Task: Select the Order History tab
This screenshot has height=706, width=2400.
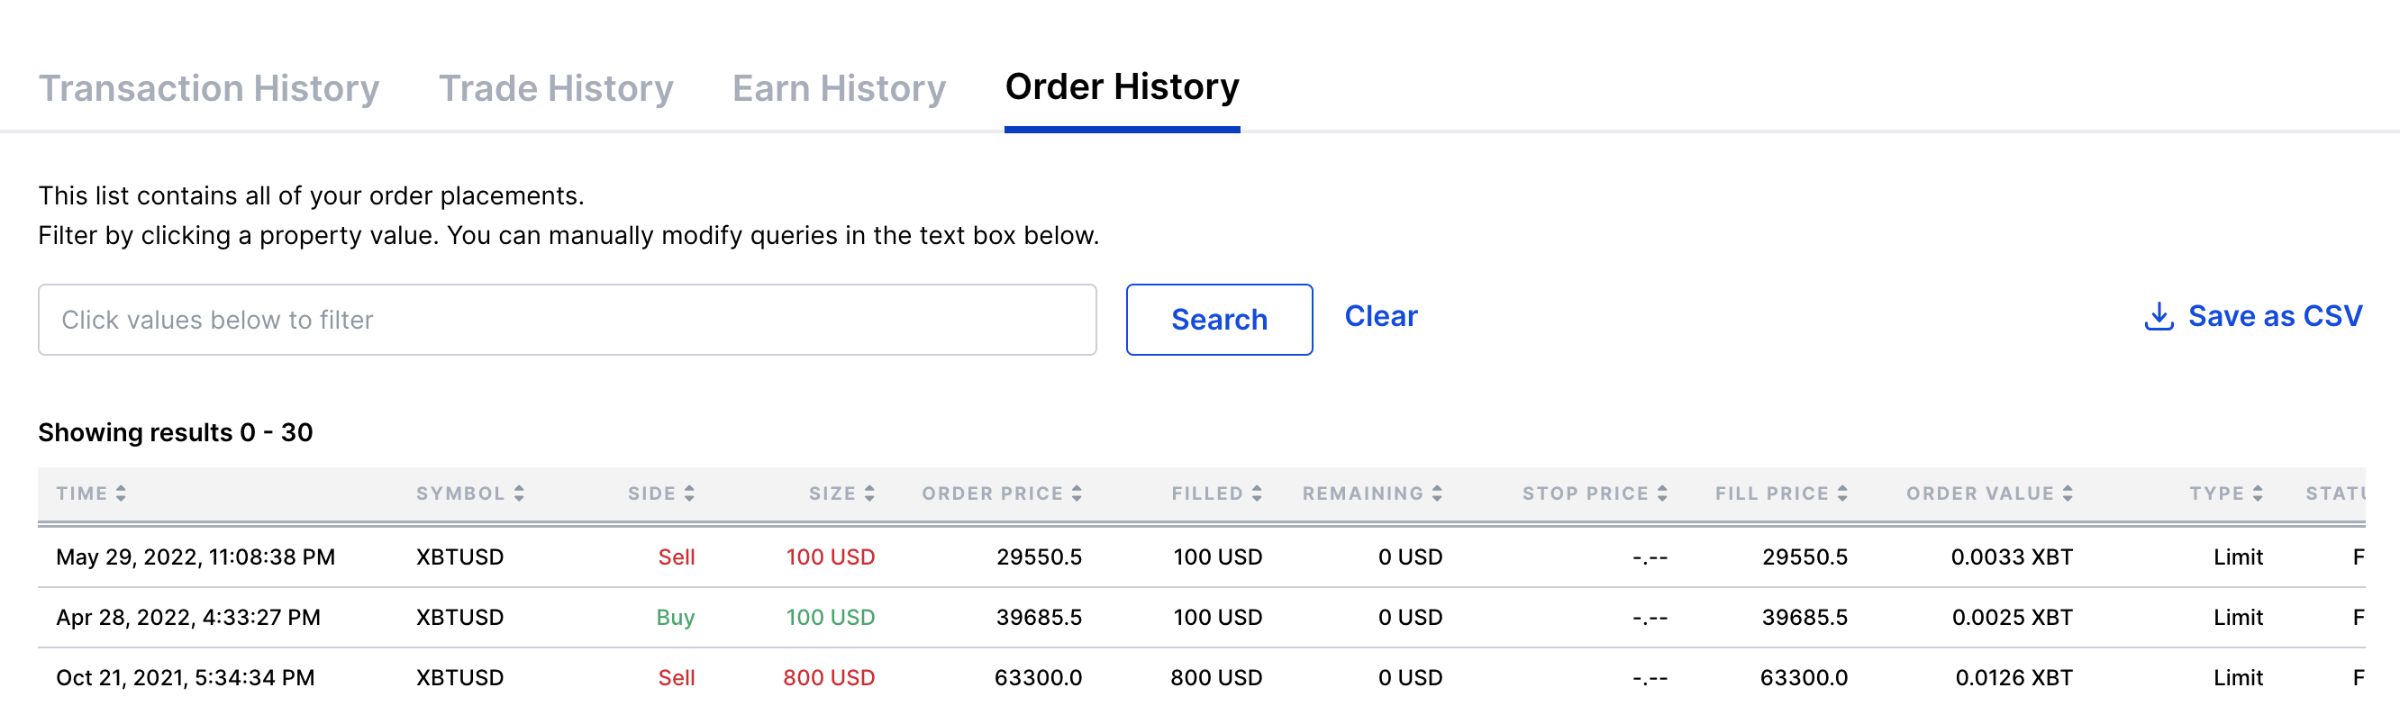Action: pyautogui.click(x=1122, y=86)
